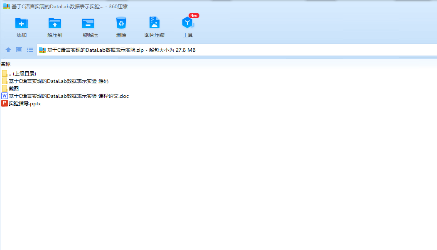
Task: Click the PowerPoint icon of 实验指导.pptx
Action: (x=5, y=104)
